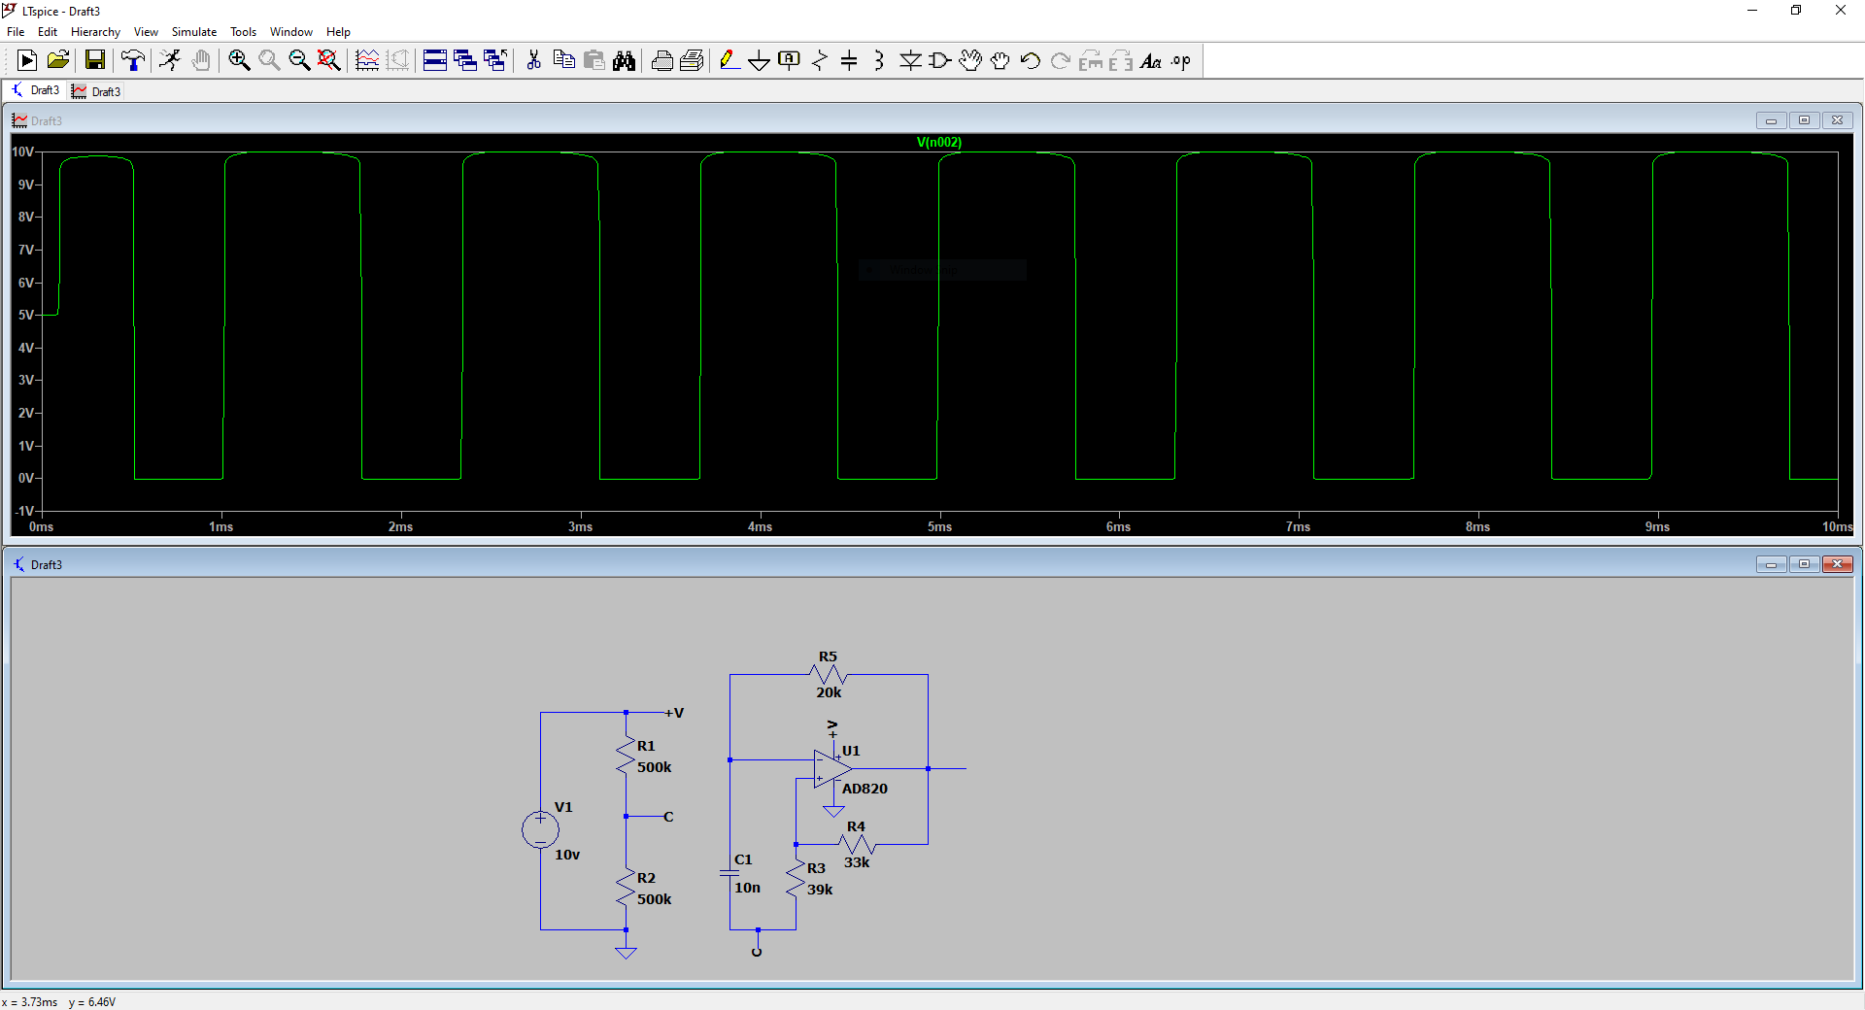
Task: Select the Text Aa tool
Action: click(x=1151, y=61)
